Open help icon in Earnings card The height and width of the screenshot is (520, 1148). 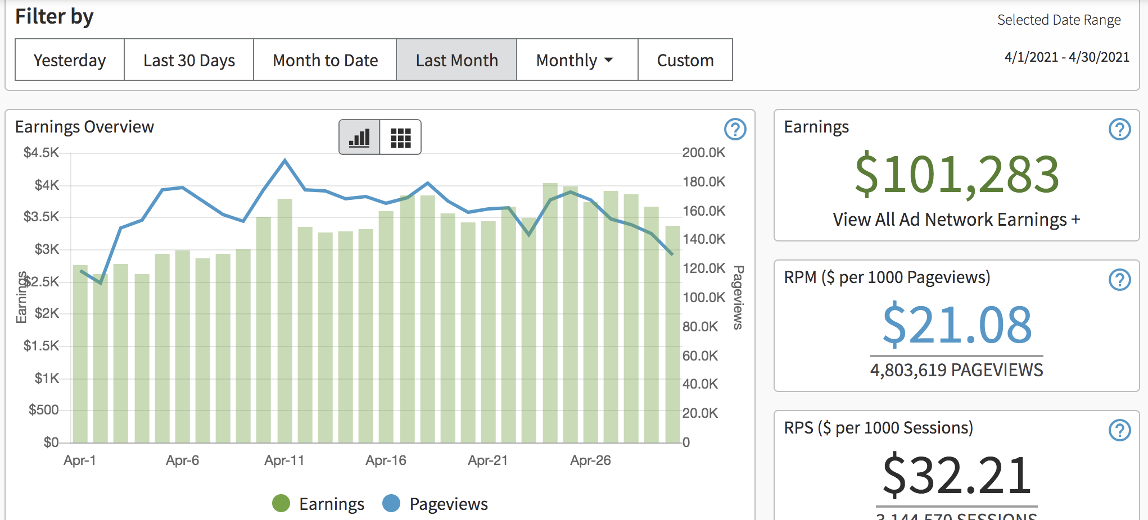(1119, 129)
